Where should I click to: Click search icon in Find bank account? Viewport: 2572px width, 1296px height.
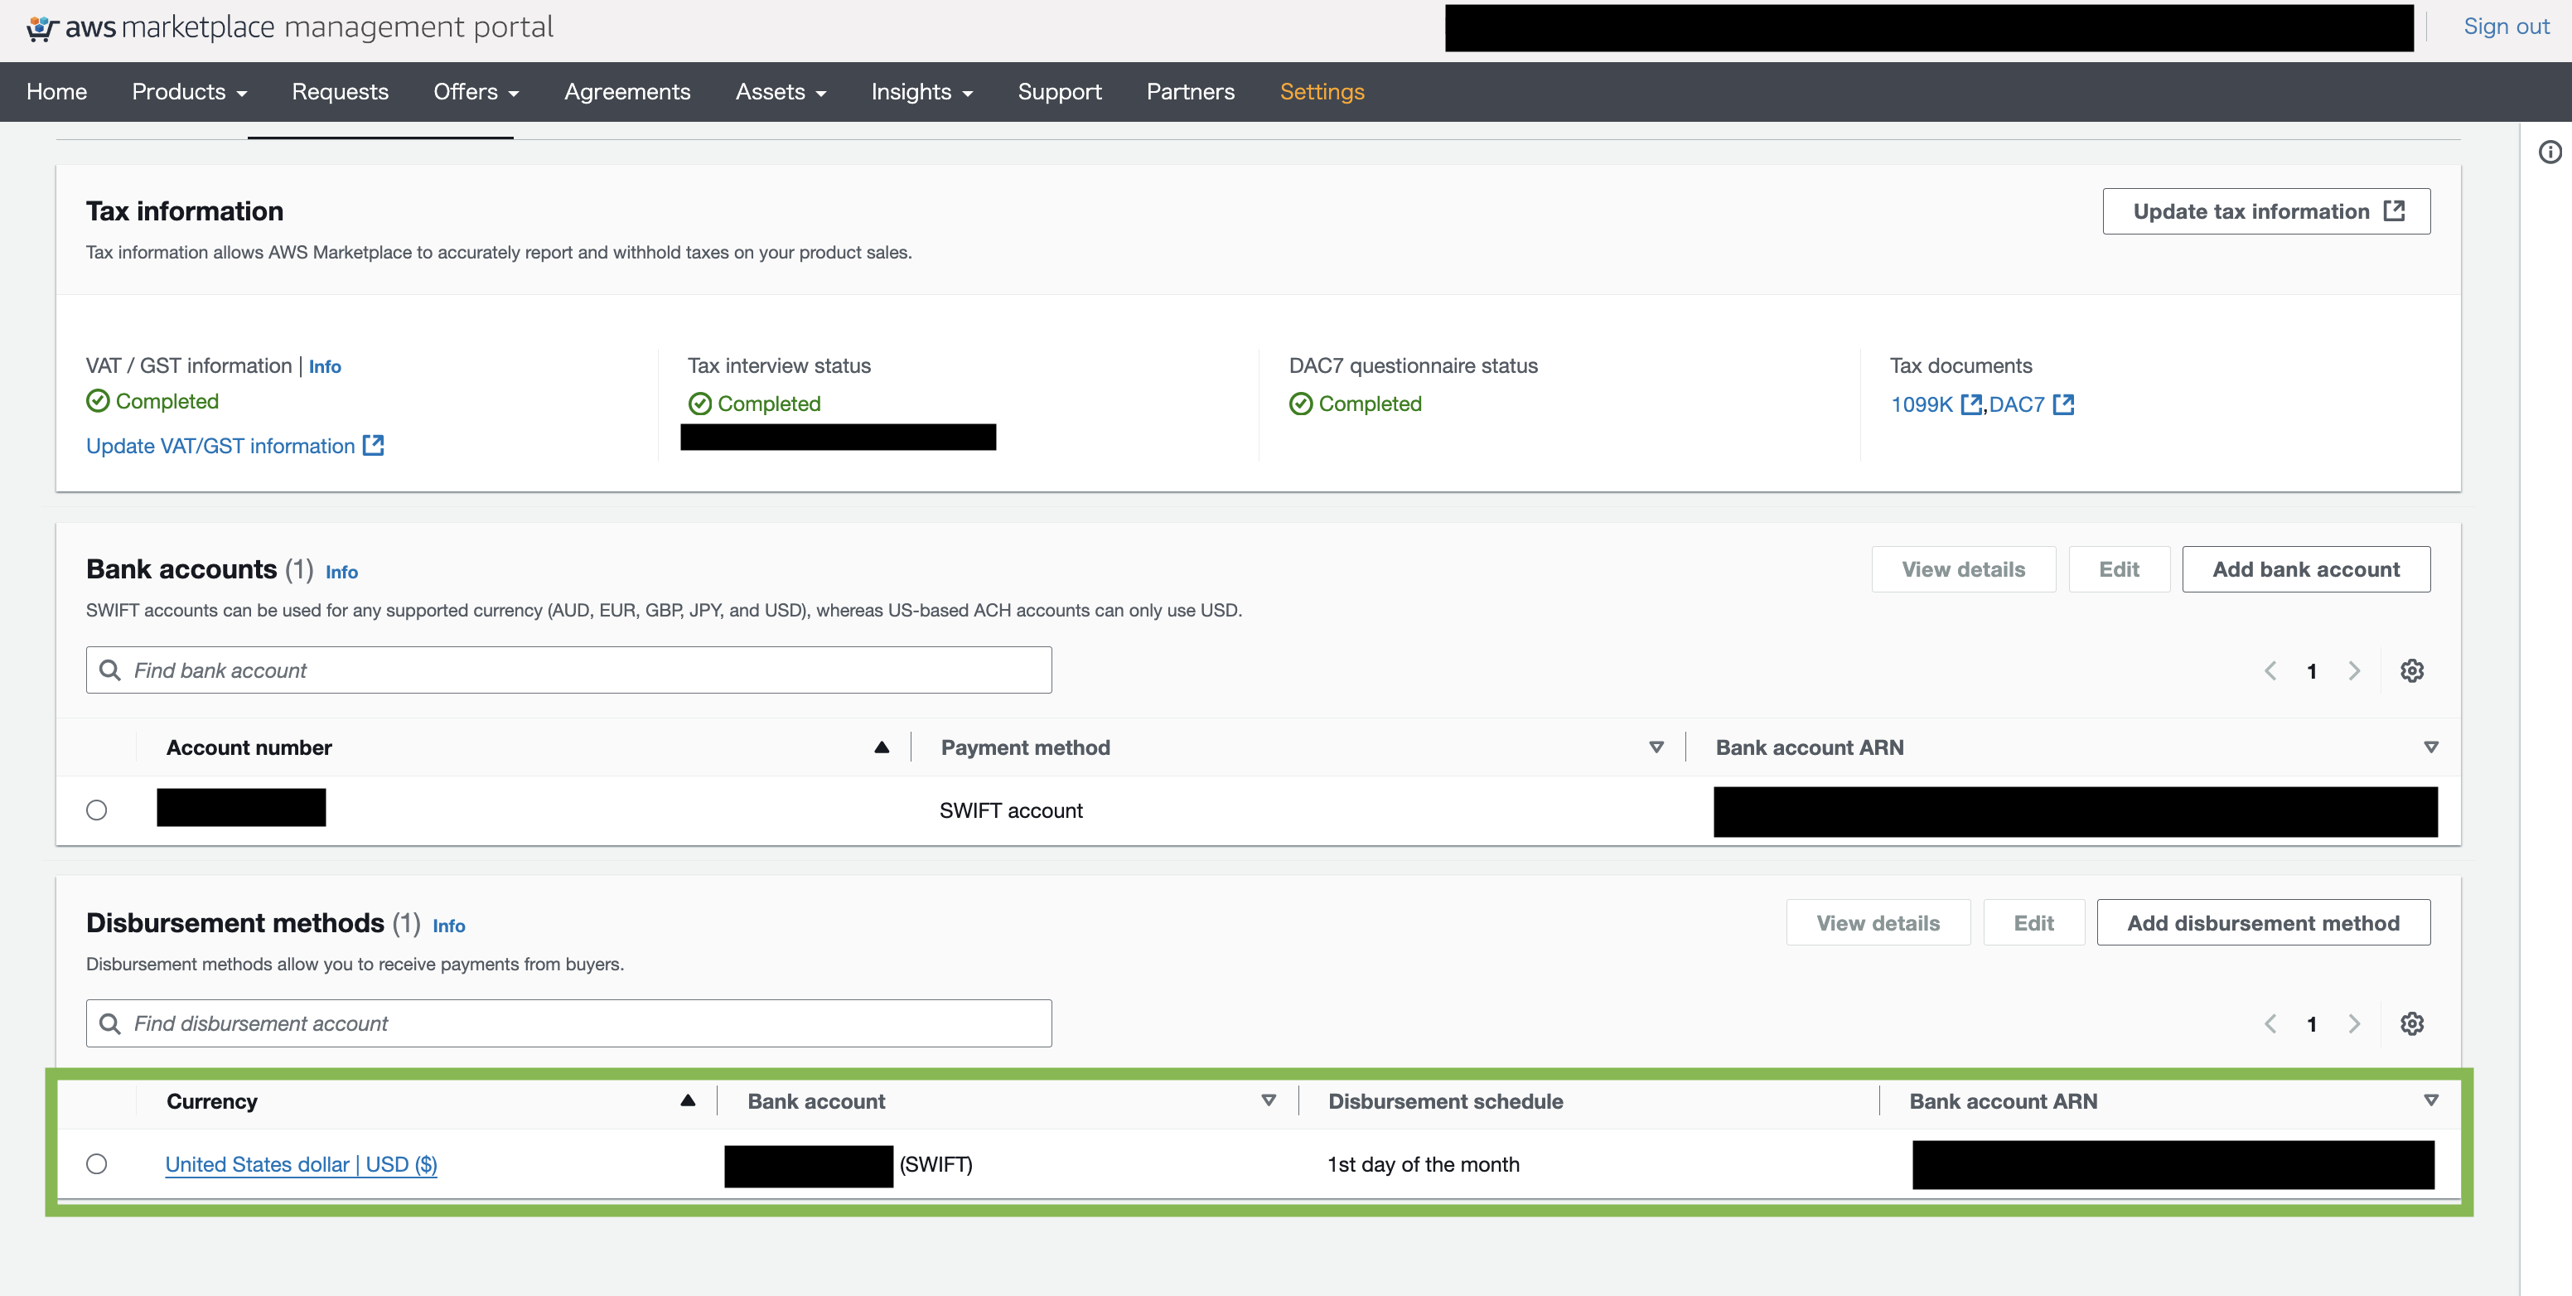pyautogui.click(x=110, y=670)
